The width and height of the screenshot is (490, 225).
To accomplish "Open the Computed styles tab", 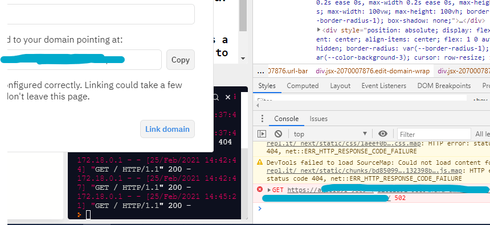I will (x=303, y=86).
